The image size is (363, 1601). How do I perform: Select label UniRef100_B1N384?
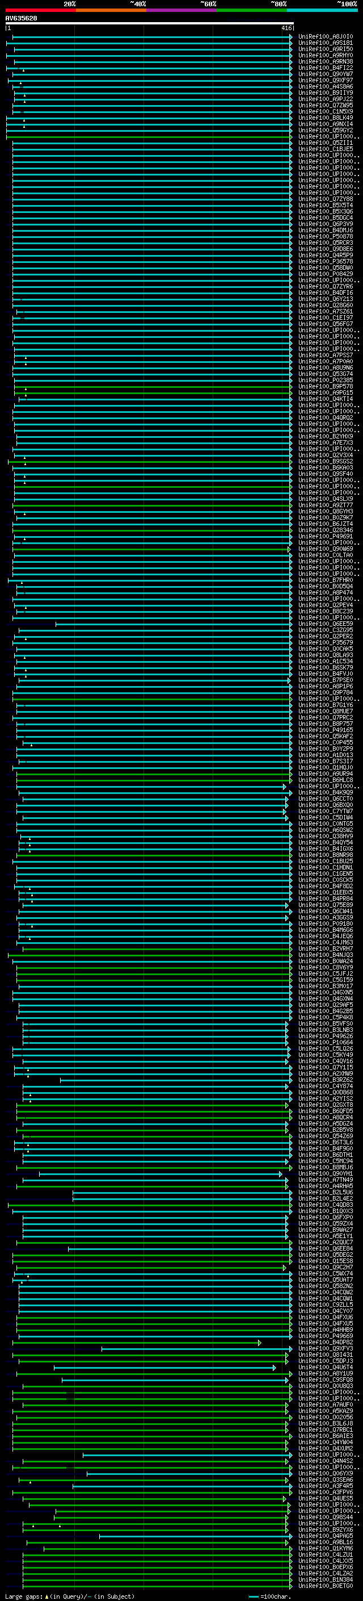pyautogui.click(x=325, y=1579)
